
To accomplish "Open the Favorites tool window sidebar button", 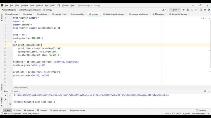I will pyautogui.click(x=2, y=102).
